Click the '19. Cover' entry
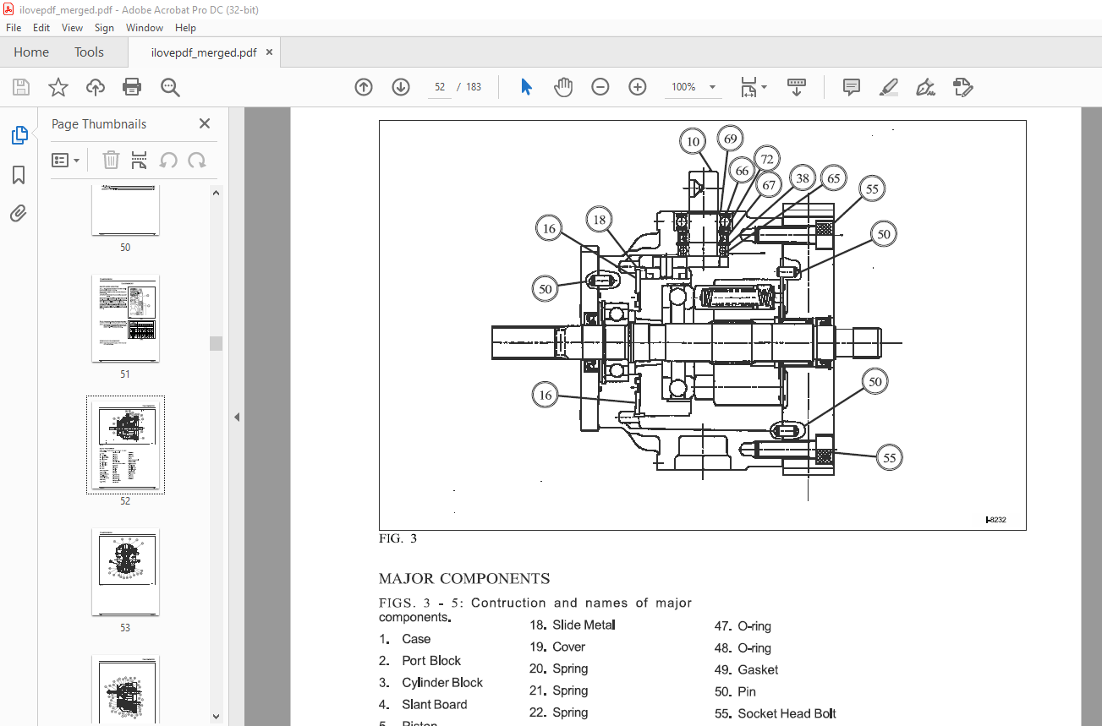 click(557, 647)
